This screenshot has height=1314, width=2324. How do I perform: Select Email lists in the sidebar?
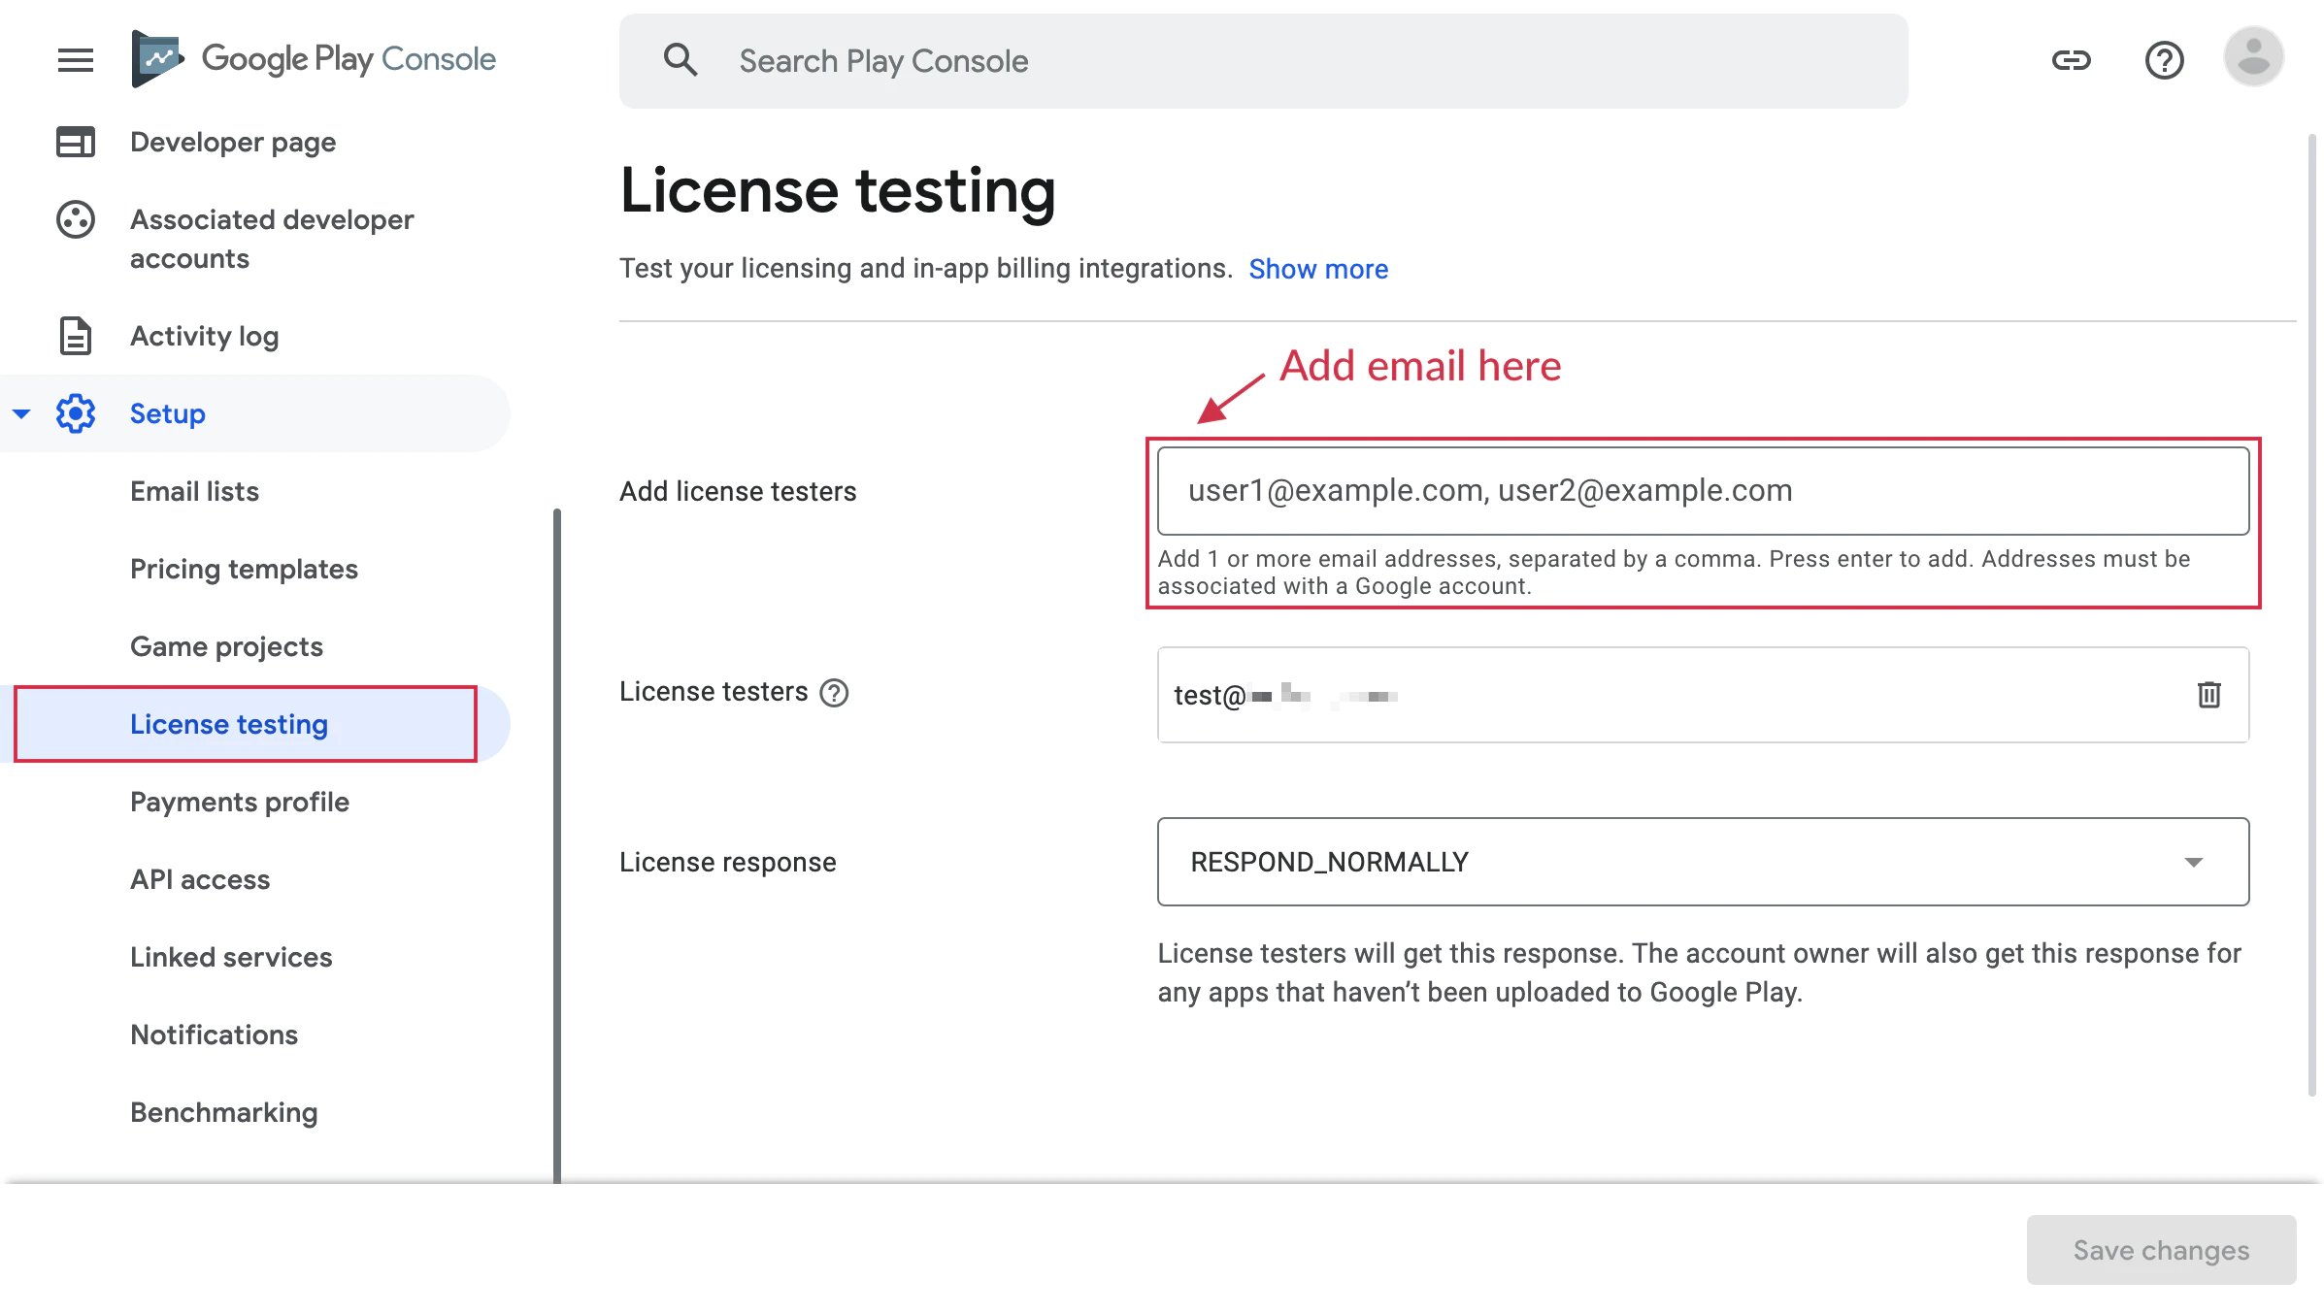click(194, 491)
